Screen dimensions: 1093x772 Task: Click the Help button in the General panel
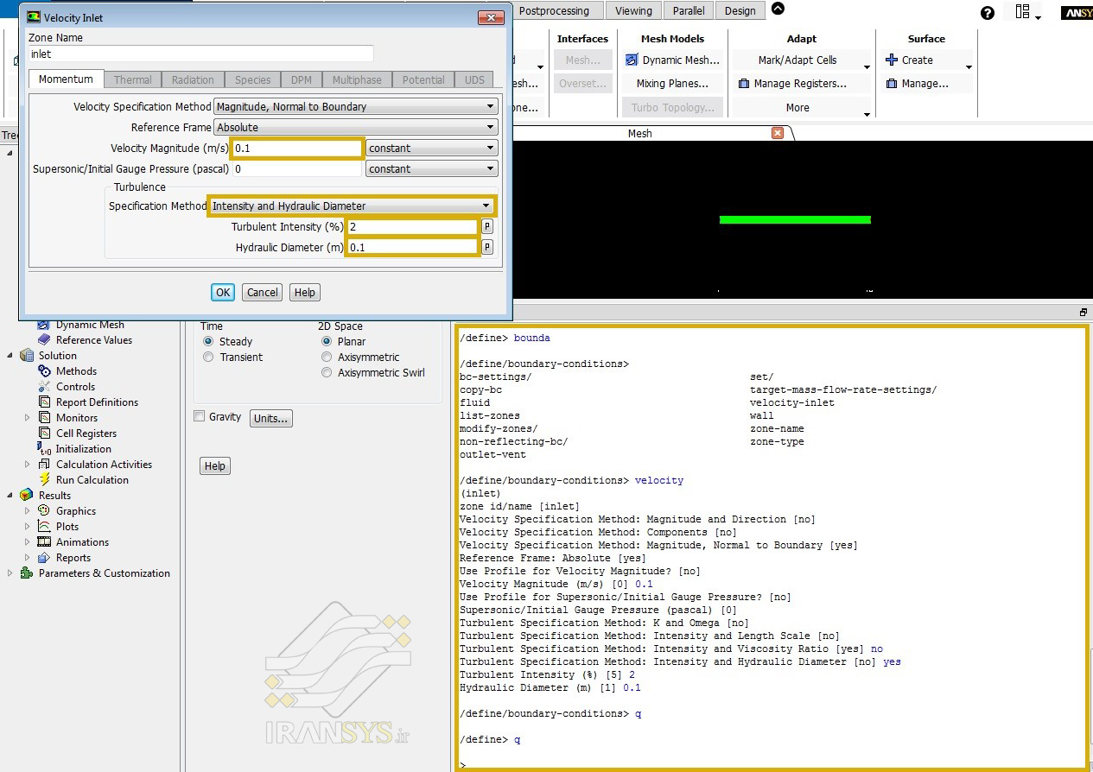[x=214, y=466]
